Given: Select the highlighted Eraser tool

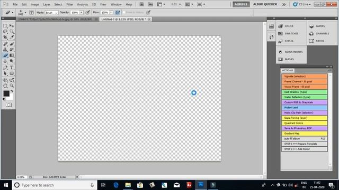Looking at the screenshot, I should coord(5,55).
